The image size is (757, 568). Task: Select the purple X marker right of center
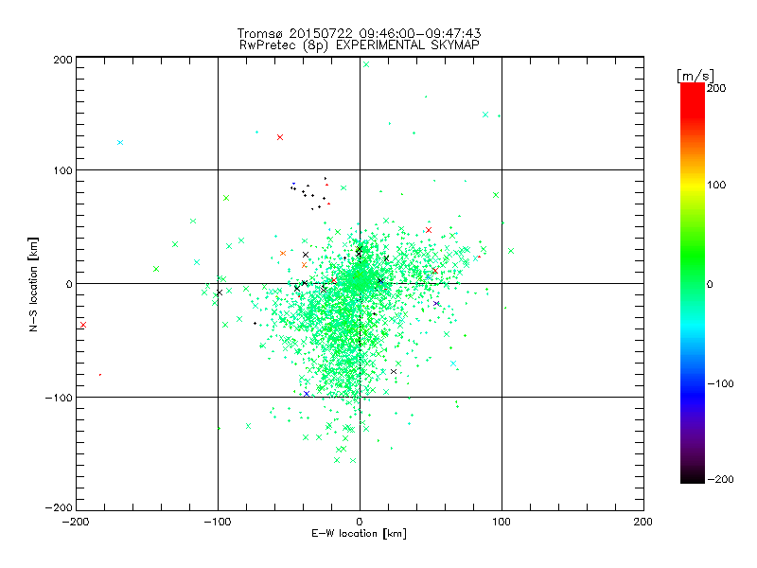436,304
